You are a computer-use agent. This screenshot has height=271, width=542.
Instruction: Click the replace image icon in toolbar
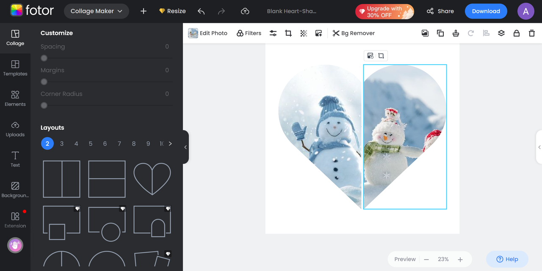click(x=319, y=33)
